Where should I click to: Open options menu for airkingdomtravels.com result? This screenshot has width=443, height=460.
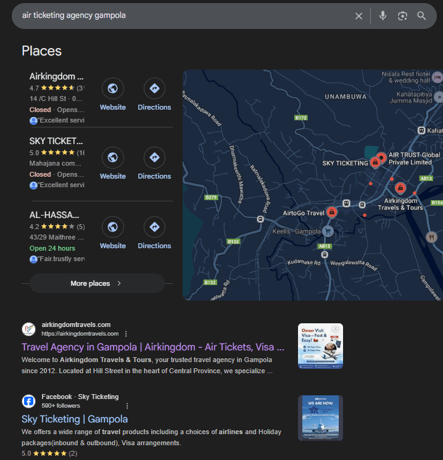click(x=126, y=334)
